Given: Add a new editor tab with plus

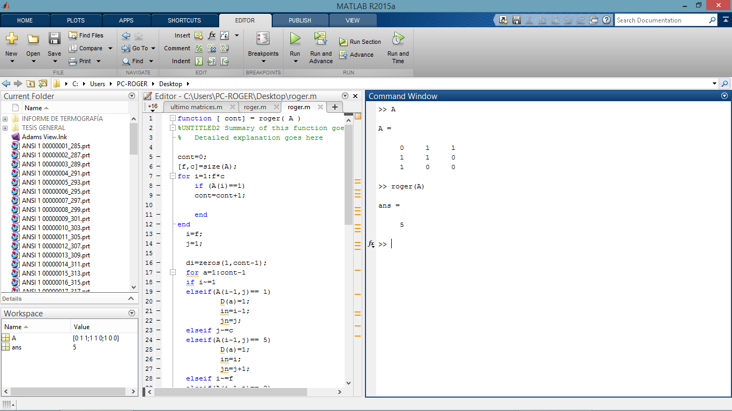Looking at the screenshot, I should pyautogui.click(x=335, y=107).
